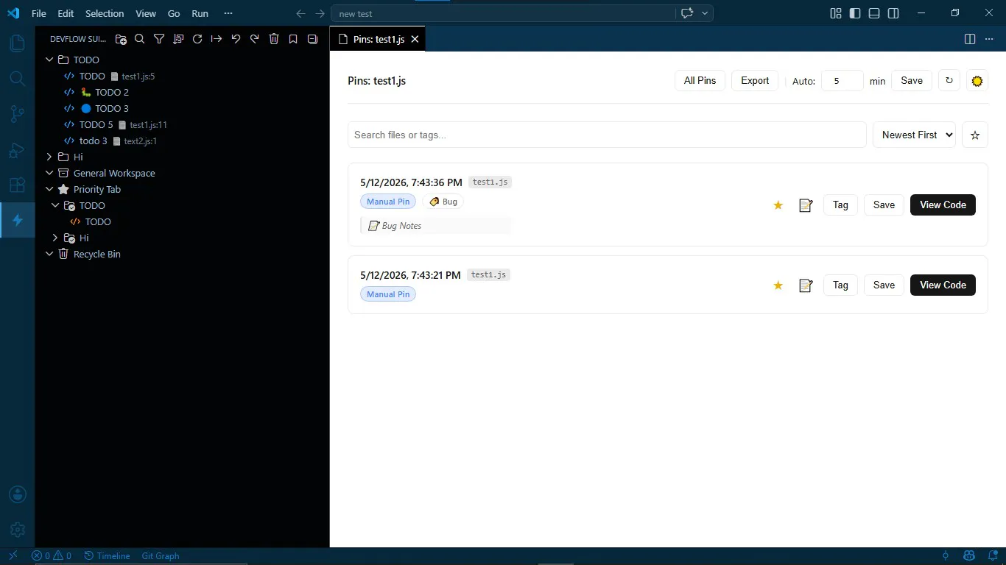This screenshot has height=565, width=1006.
Task: Toggle Panel layout icon in title bar
Action: tap(874, 13)
